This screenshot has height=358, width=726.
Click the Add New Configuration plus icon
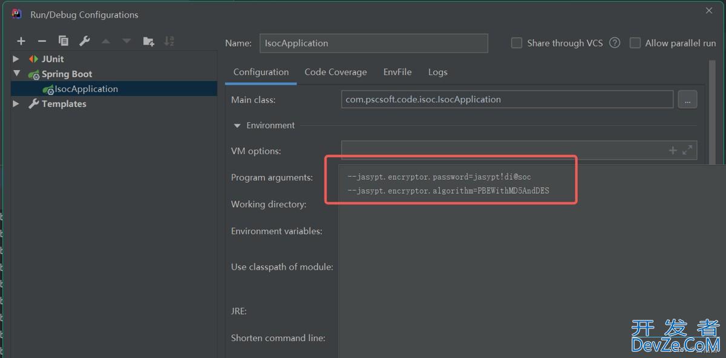(21, 41)
